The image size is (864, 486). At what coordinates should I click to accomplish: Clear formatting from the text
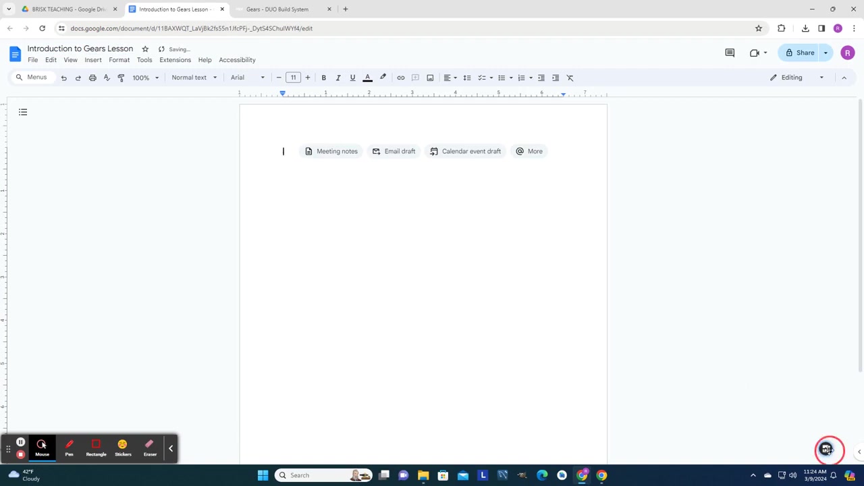point(570,78)
